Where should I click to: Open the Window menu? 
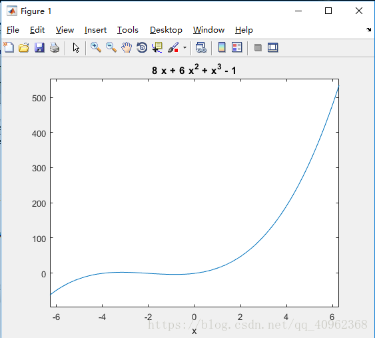coord(208,30)
